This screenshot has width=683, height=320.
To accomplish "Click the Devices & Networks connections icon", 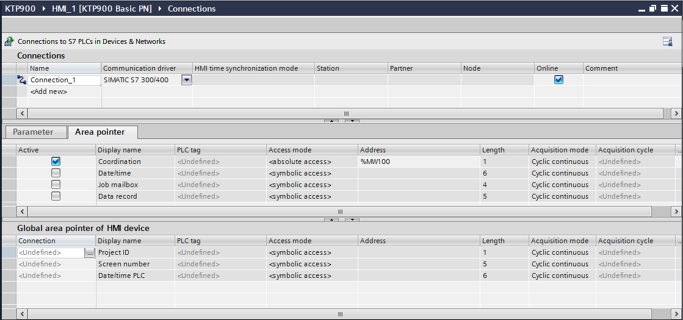I will pyautogui.click(x=9, y=41).
